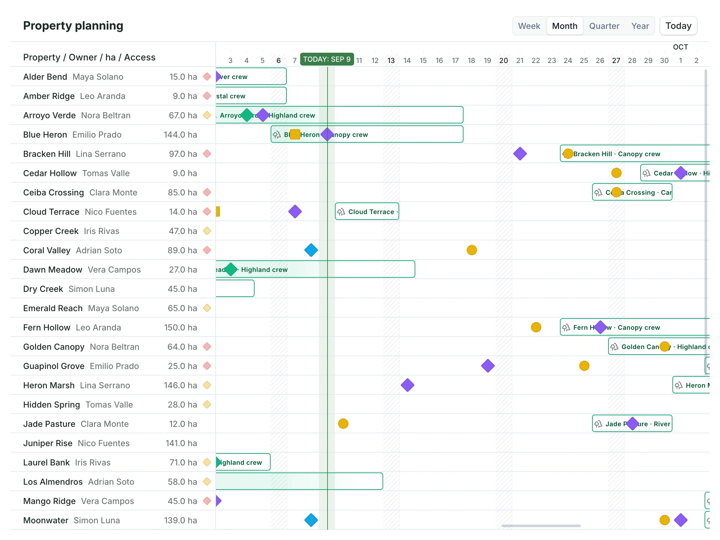Open the Los Almendros task bar
720x540 pixels.
point(299,482)
